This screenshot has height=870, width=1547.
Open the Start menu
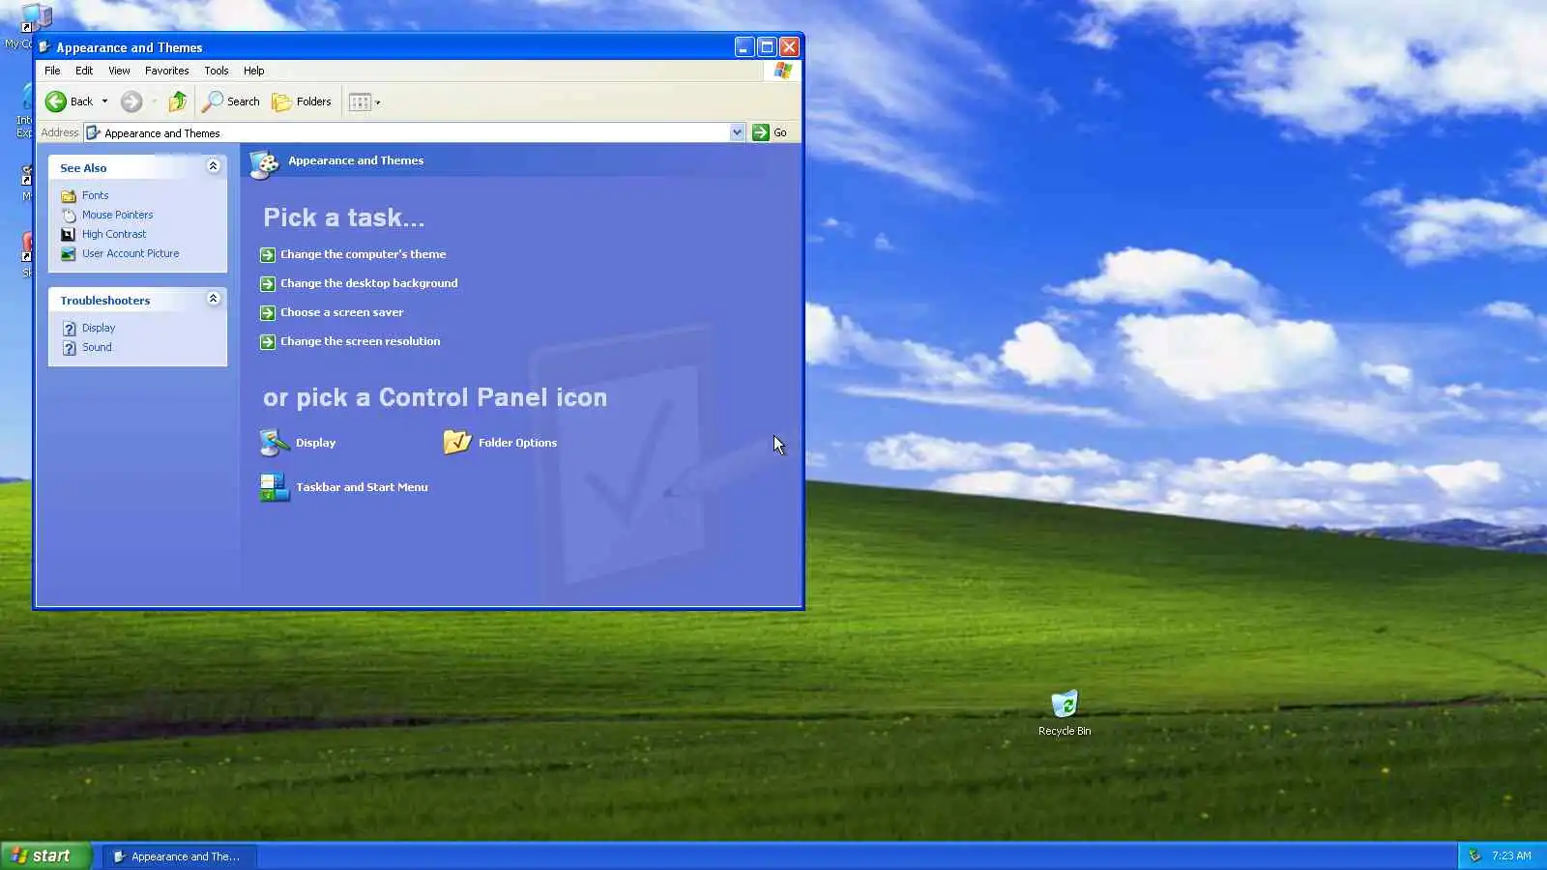point(45,855)
